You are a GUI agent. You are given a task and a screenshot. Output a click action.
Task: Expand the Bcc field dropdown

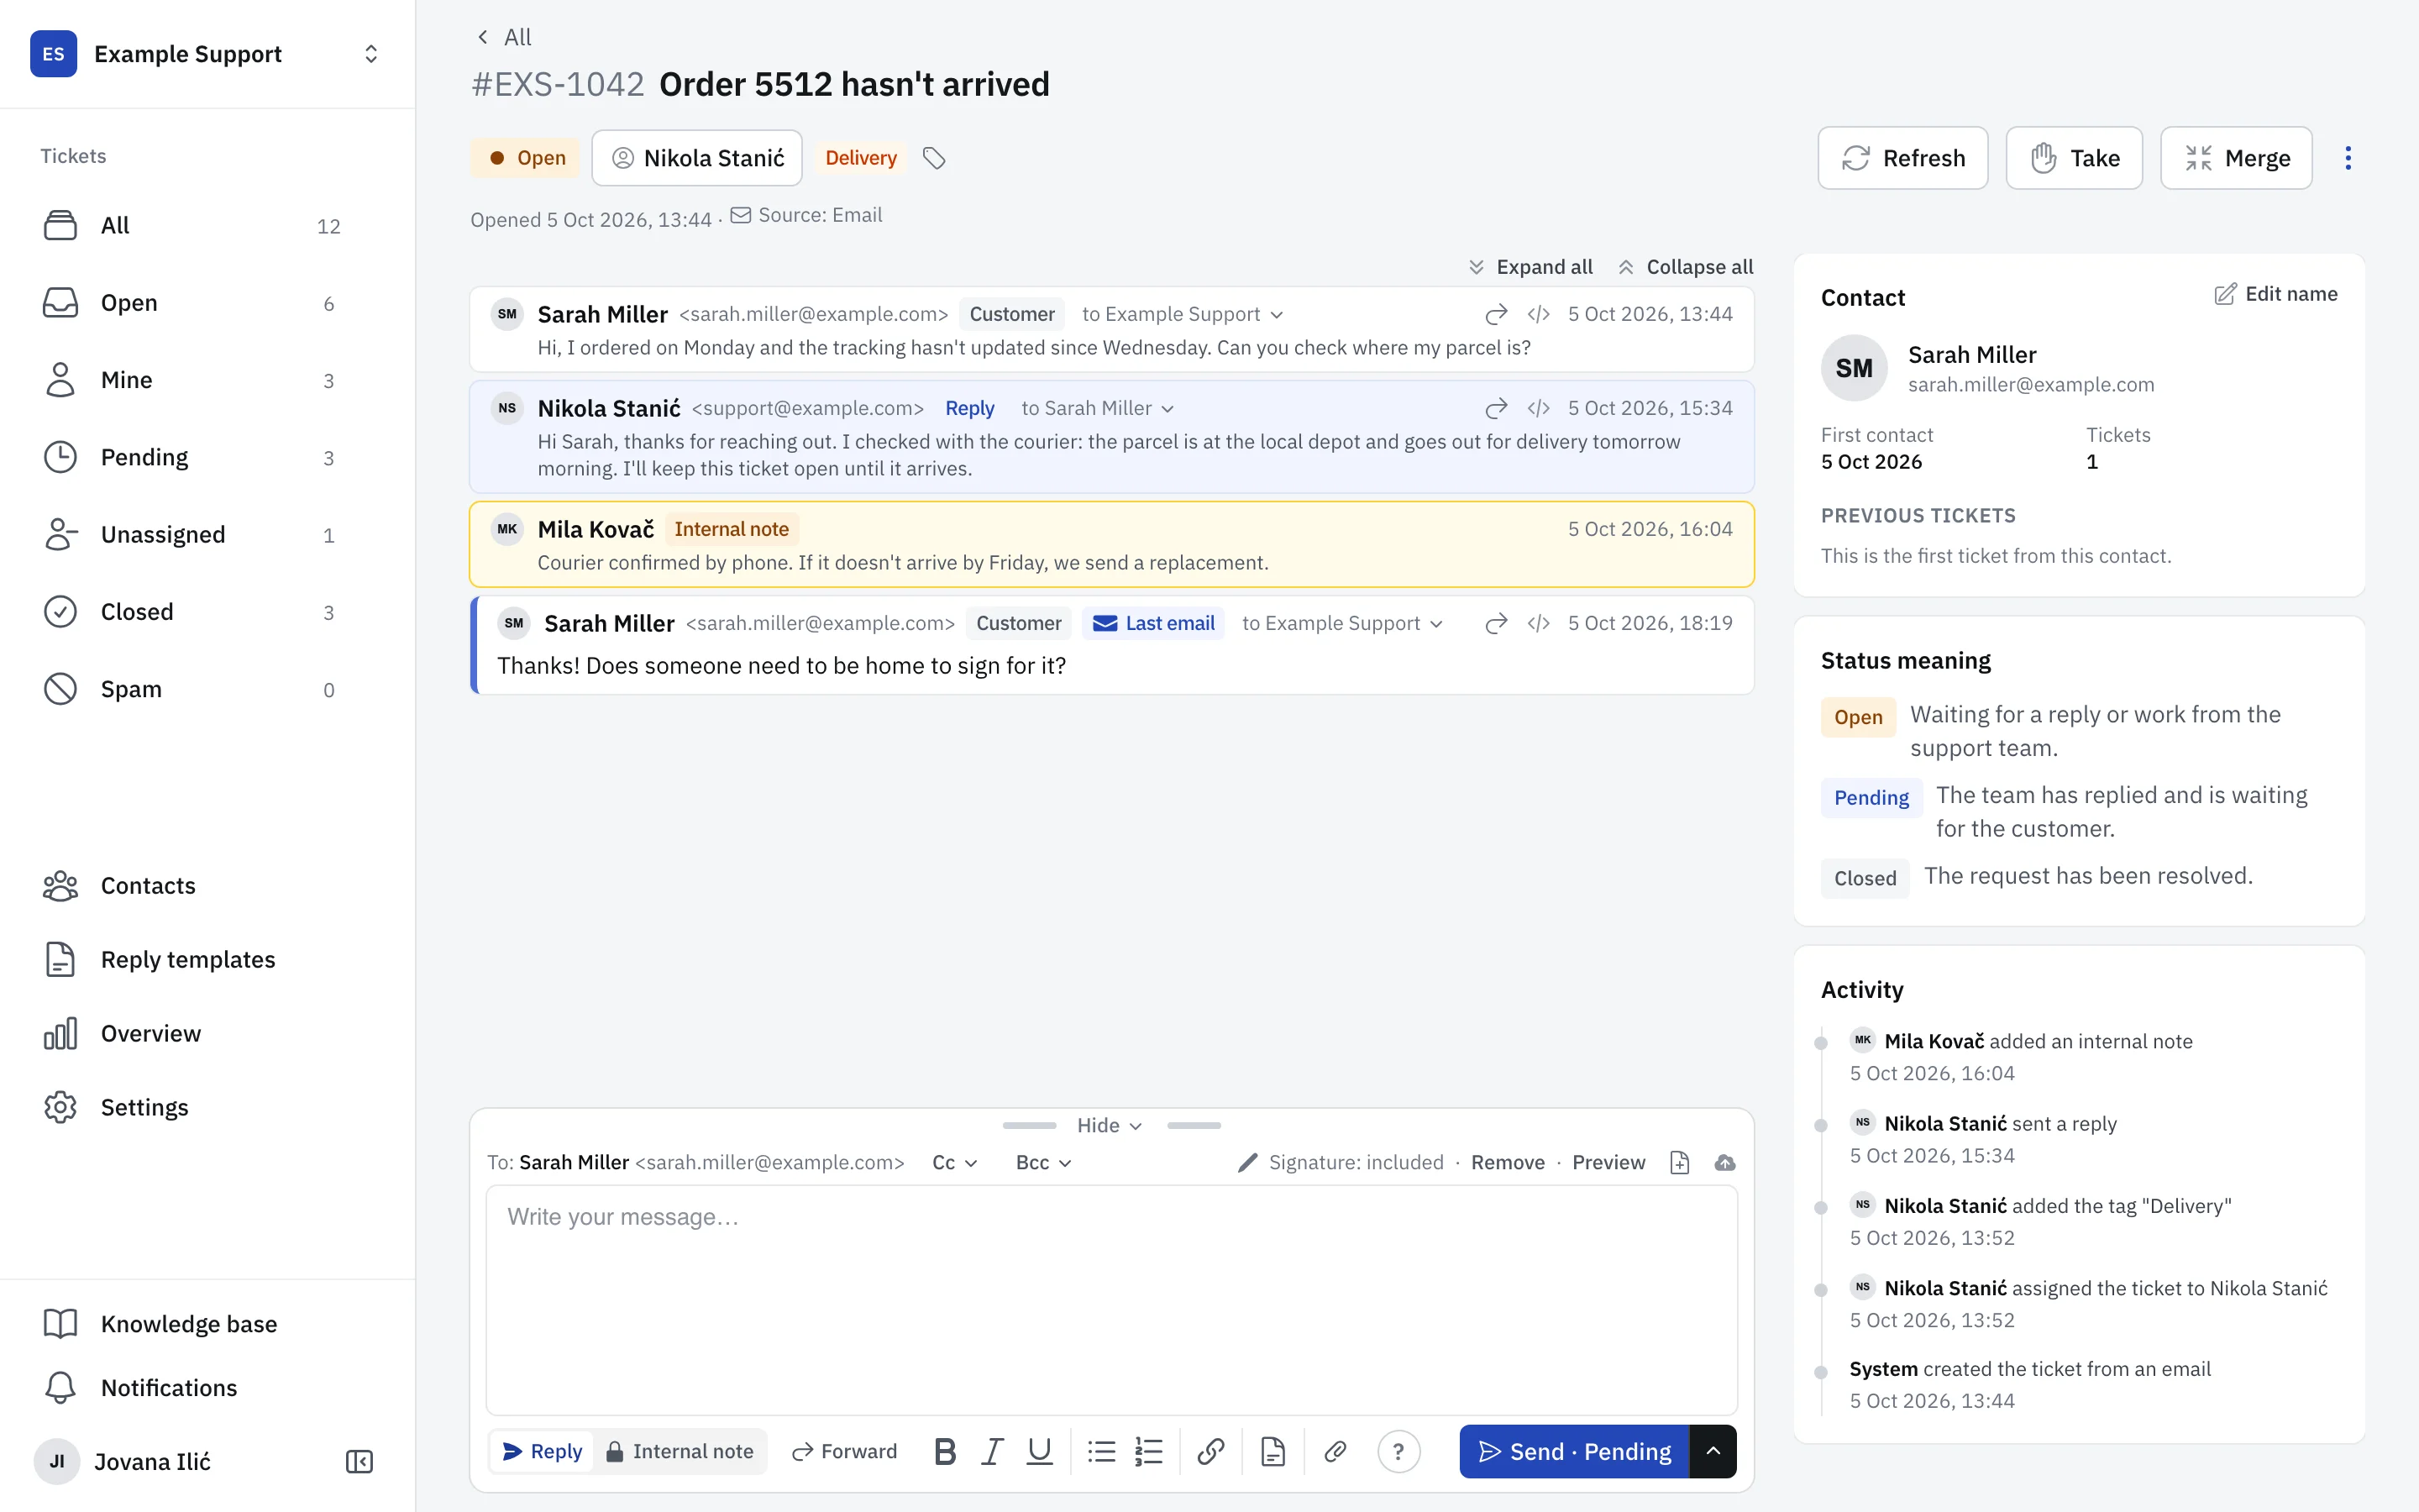(x=1043, y=1163)
